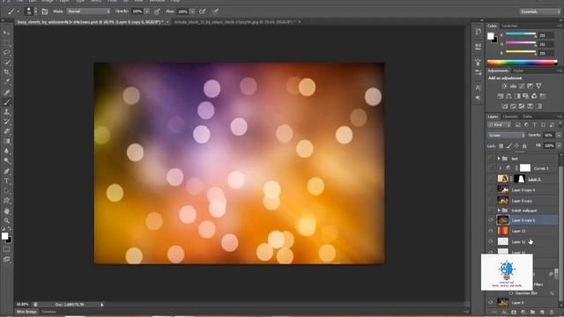The height and width of the screenshot is (317, 564).
Task: Add a Vibrance adjustment
Action: pos(538,86)
